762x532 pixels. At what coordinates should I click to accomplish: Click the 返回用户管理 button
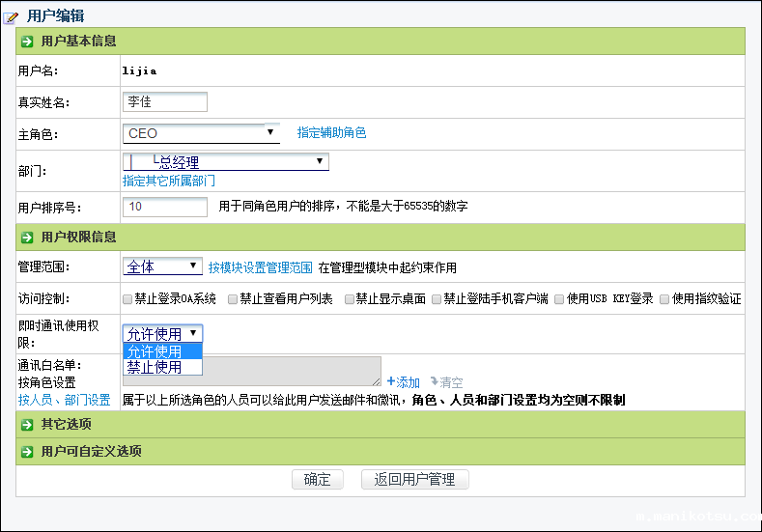(x=414, y=480)
